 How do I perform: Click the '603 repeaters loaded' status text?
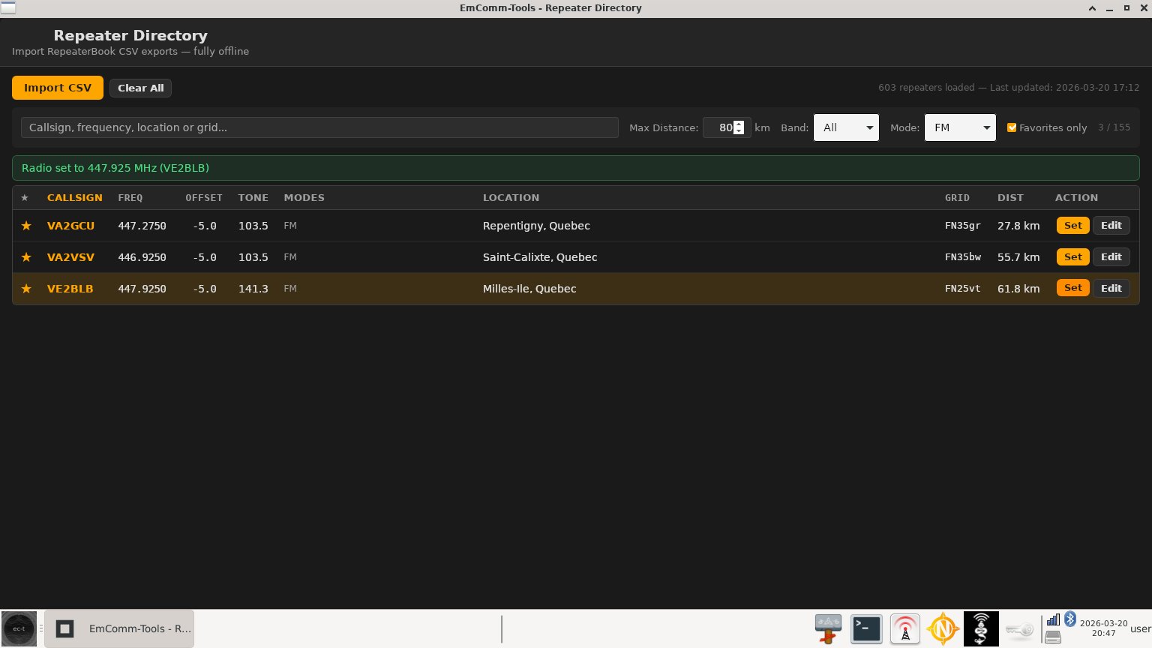(x=1009, y=88)
